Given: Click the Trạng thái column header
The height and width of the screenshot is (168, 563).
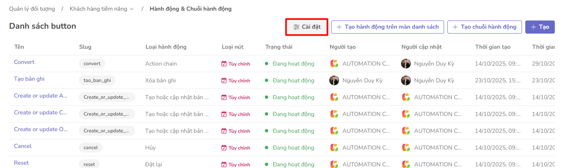Looking at the screenshot, I should (278, 47).
